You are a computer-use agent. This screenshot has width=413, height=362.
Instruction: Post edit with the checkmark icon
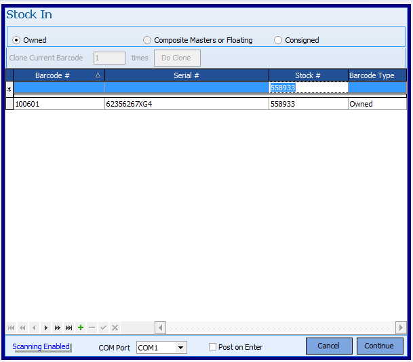(104, 328)
